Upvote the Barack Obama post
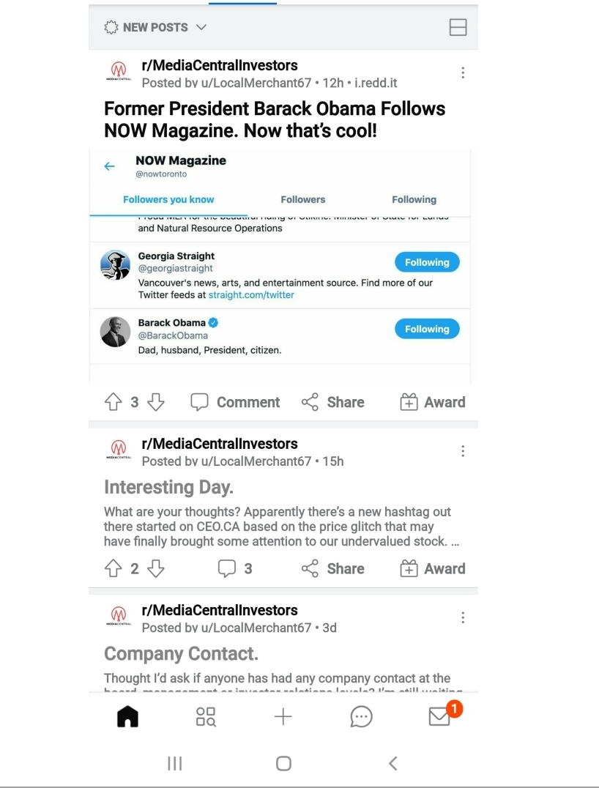The height and width of the screenshot is (788, 599). (114, 402)
